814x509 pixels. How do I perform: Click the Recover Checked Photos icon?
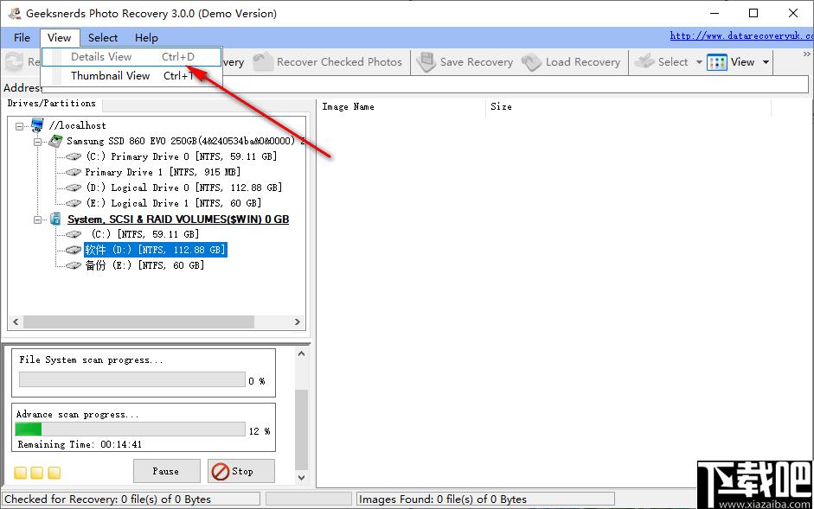coord(263,61)
